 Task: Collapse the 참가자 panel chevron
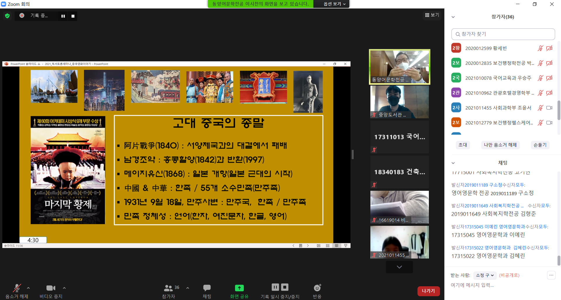pyautogui.click(x=453, y=17)
